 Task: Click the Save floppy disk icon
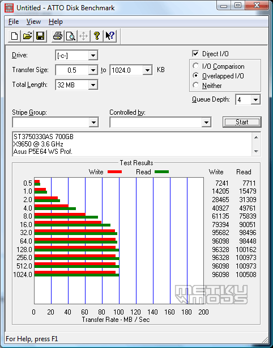point(40,36)
